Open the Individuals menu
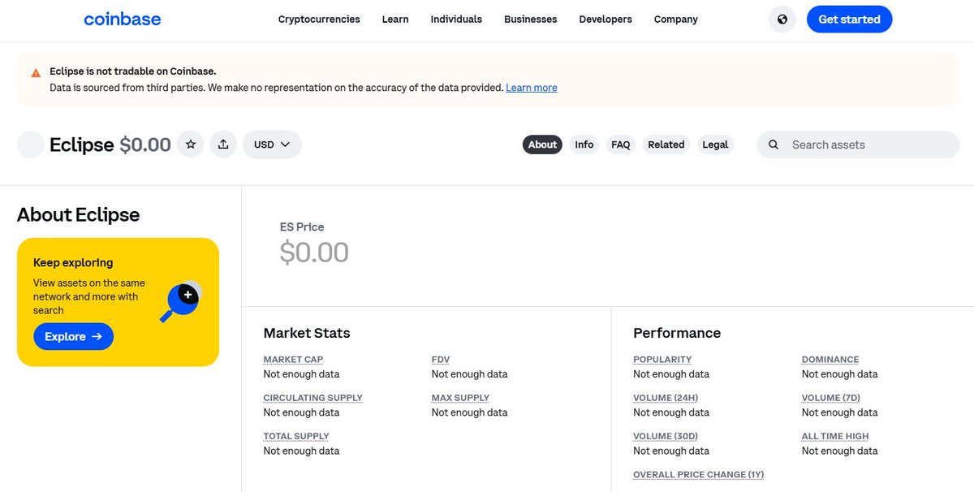 click(x=456, y=19)
